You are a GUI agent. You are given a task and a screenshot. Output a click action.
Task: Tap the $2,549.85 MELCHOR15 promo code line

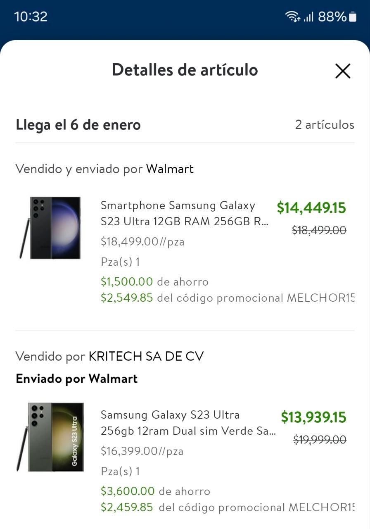pyautogui.click(x=227, y=298)
